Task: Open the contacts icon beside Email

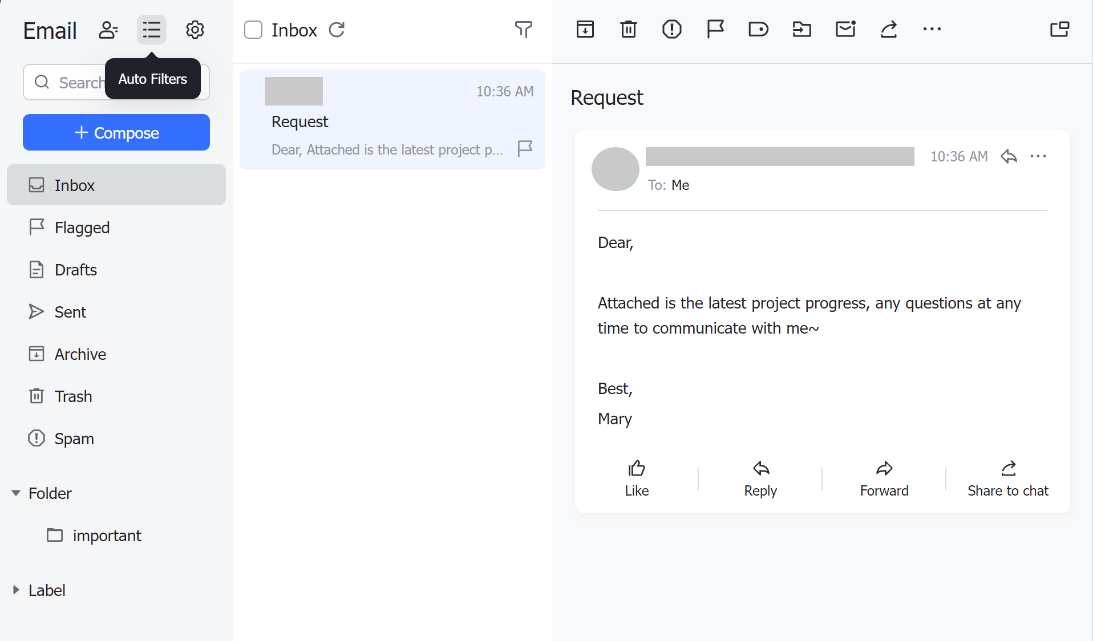Action: pos(108,30)
